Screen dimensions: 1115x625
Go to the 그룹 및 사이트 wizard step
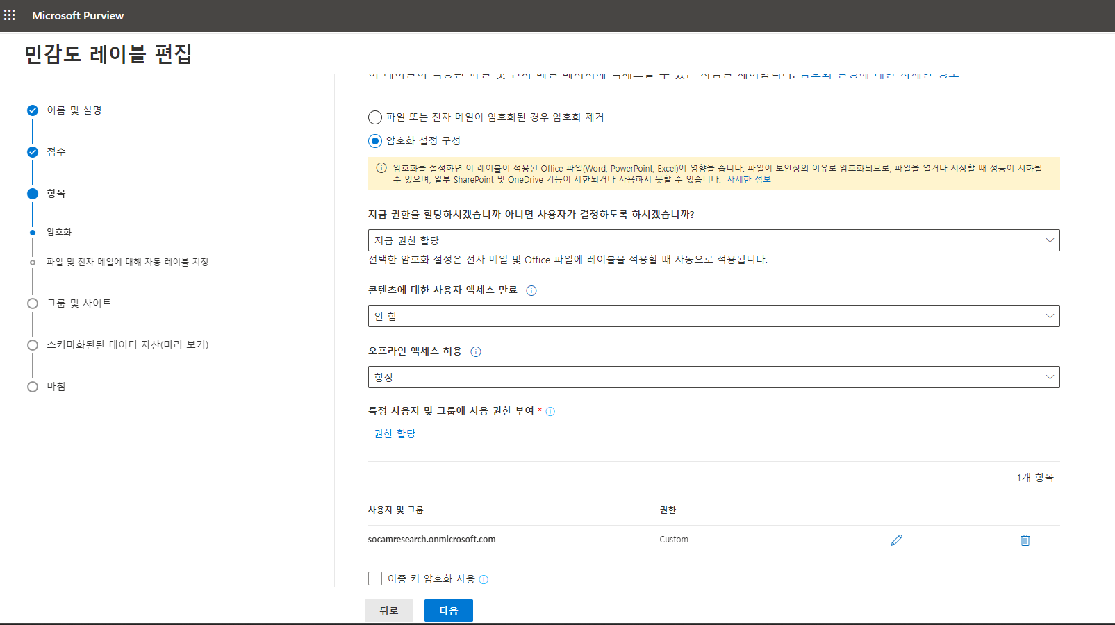click(x=79, y=303)
